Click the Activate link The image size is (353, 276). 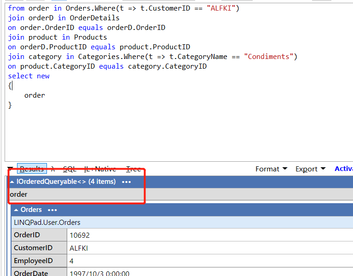[x=343, y=169]
